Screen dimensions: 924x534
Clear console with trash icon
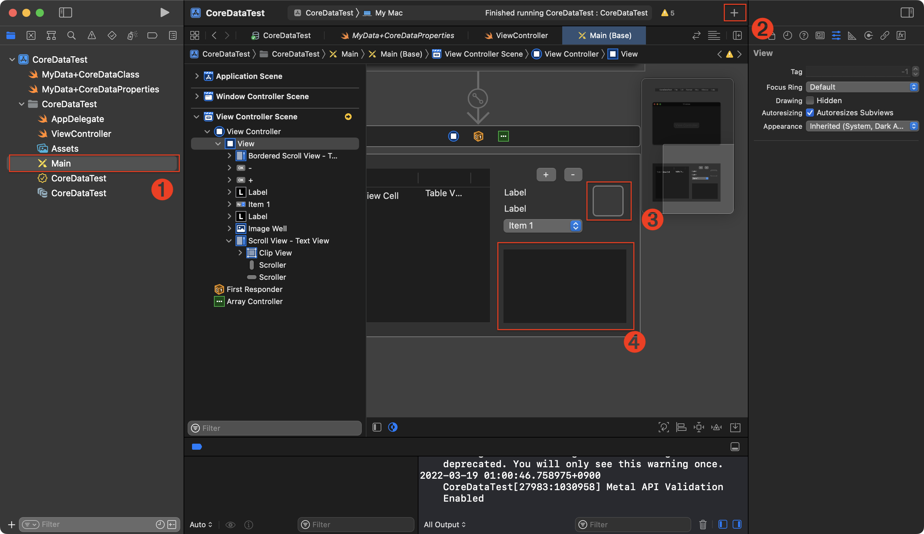click(x=703, y=524)
